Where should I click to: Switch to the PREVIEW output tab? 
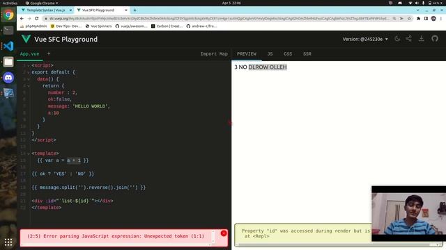(247, 54)
